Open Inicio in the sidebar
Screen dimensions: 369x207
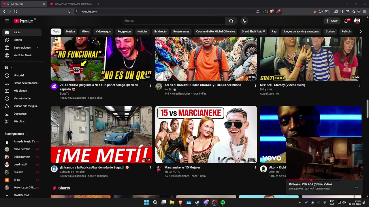22,32
